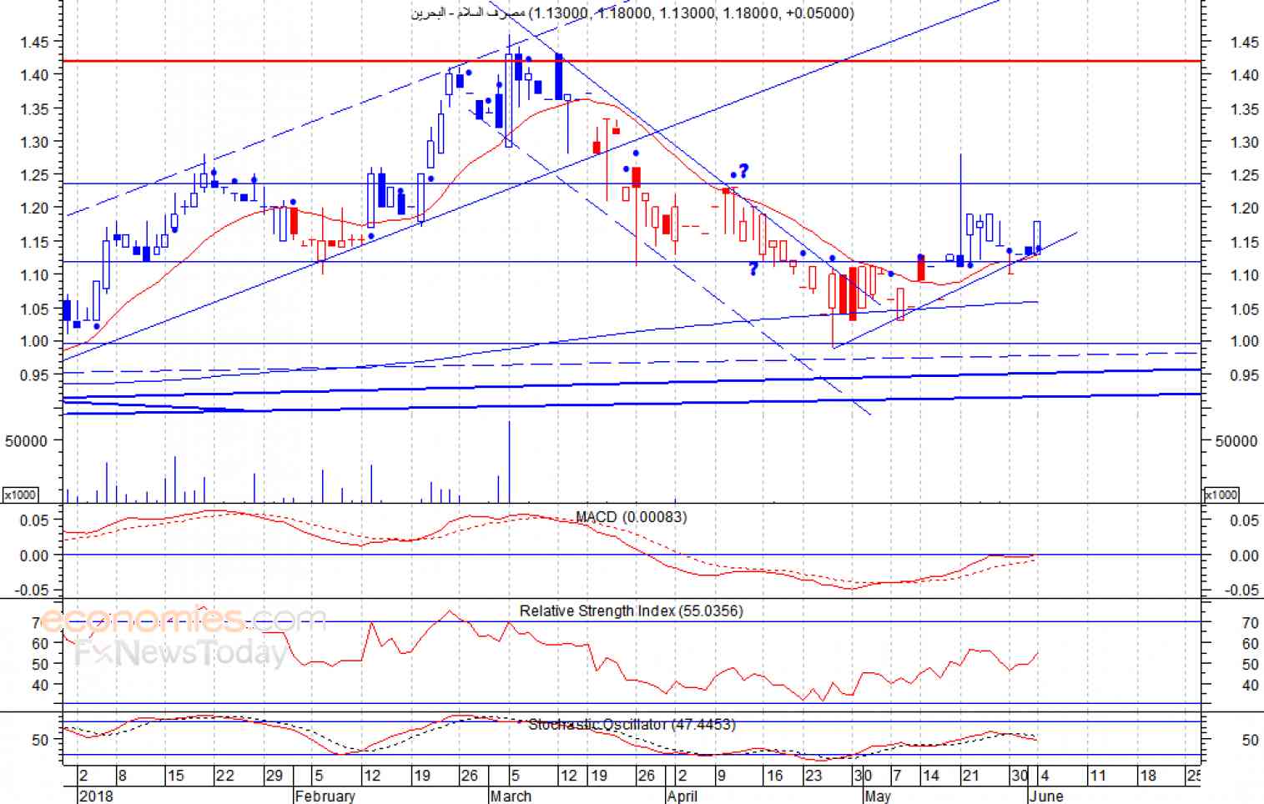Select the tallest volume bar in early March
Image resolution: width=1264 pixels, height=804 pixels.
tap(509, 461)
